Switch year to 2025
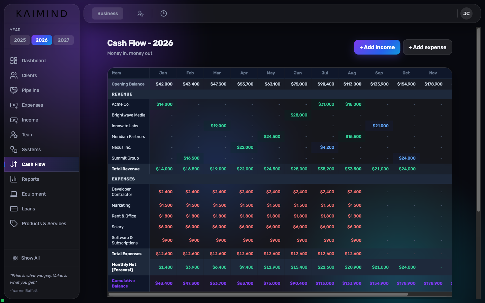This screenshot has height=303, width=485. pos(20,40)
